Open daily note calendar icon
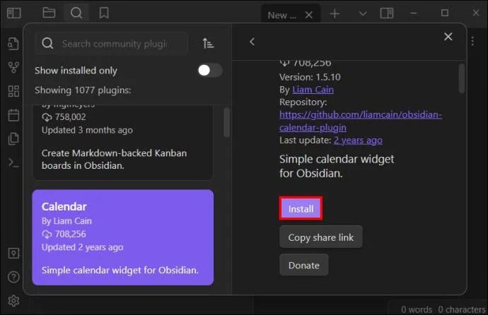This screenshot has height=315, width=488. click(13, 115)
